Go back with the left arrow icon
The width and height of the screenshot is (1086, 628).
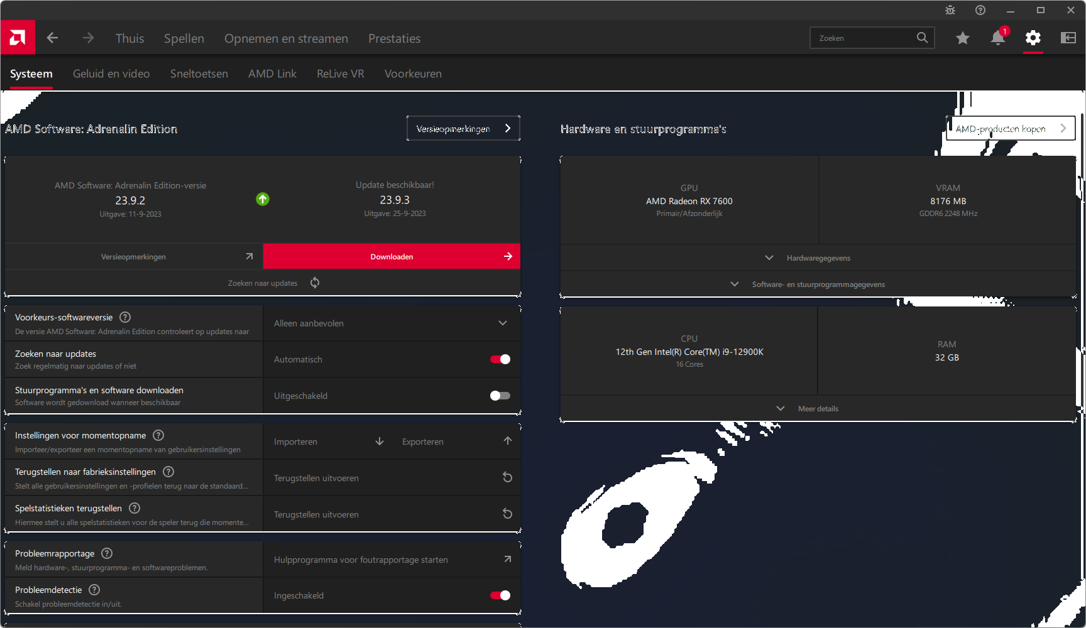52,38
